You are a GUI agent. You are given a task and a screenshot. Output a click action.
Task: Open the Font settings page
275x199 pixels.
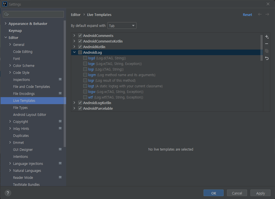[x=16, y=59]
